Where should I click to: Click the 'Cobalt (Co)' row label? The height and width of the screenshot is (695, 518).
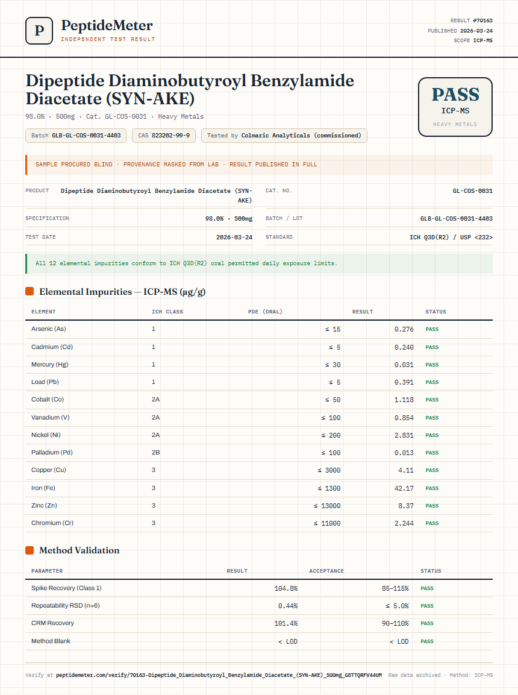[x=48, y=400]
